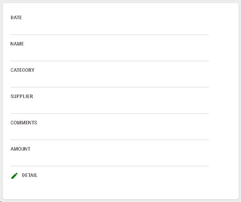This screenshot has width=241, height=202.
Task: Click the divider line above the DETAIL row
Action: pos(110,166)
